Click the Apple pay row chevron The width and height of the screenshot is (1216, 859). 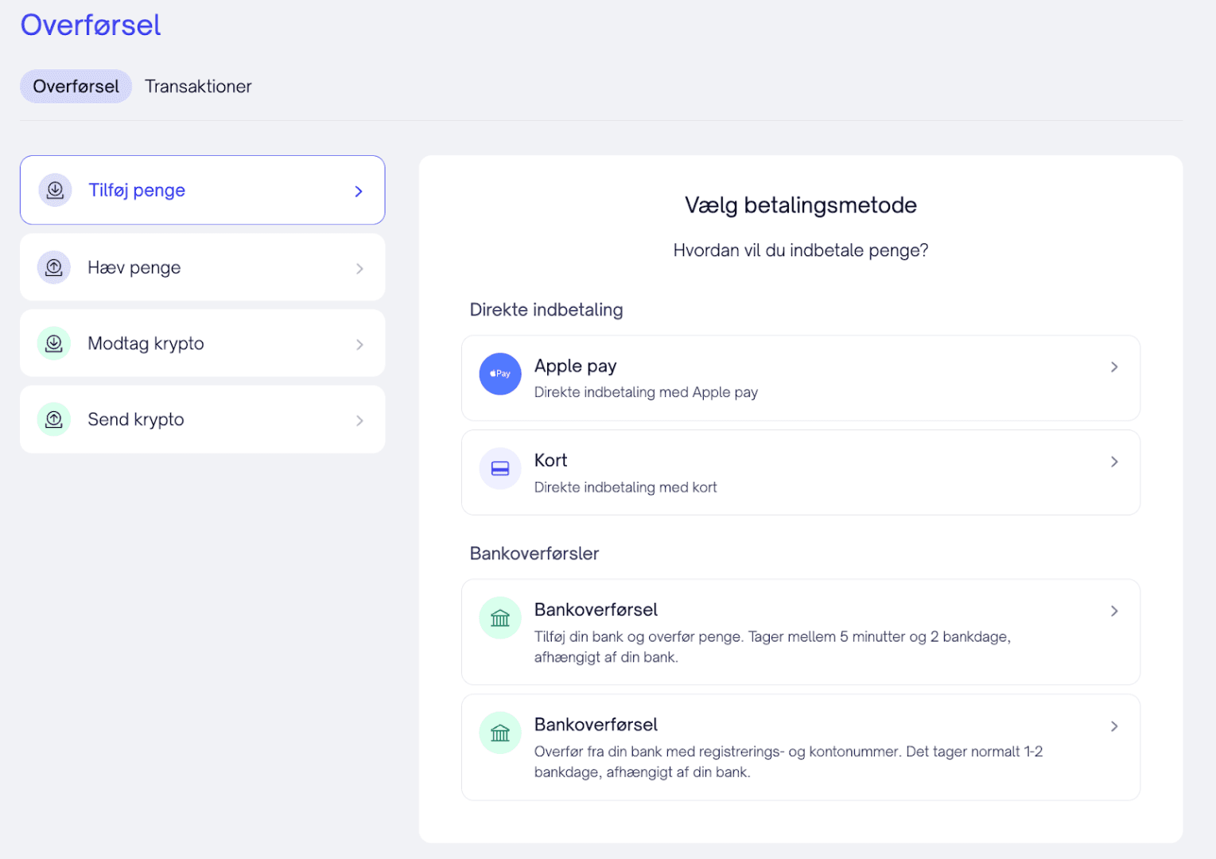click(1113, 367)
